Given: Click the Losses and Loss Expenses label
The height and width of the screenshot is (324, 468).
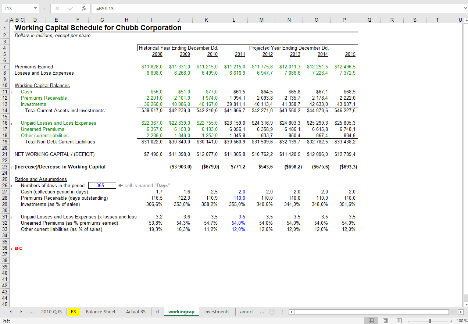Looking at the screenshot, I should click(x=44, y=73).
